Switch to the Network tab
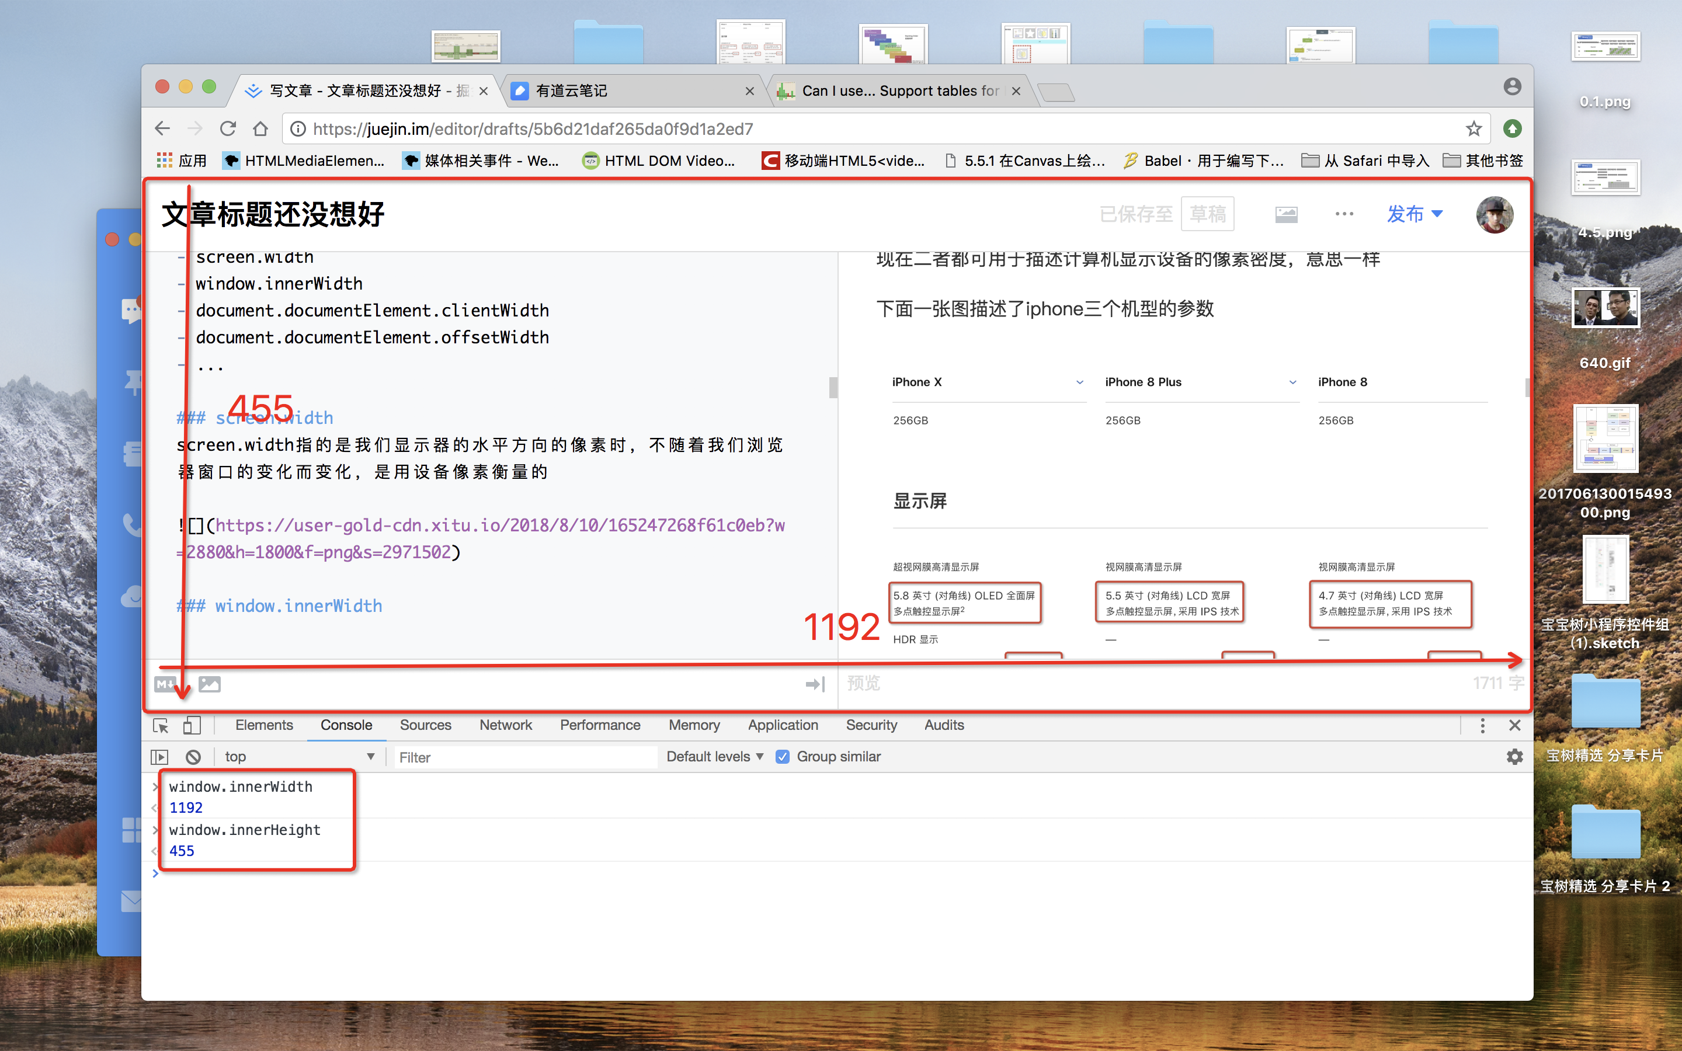Viewport: 1682px width, 1051px height. pyautogui.click(x=505, y=725)
